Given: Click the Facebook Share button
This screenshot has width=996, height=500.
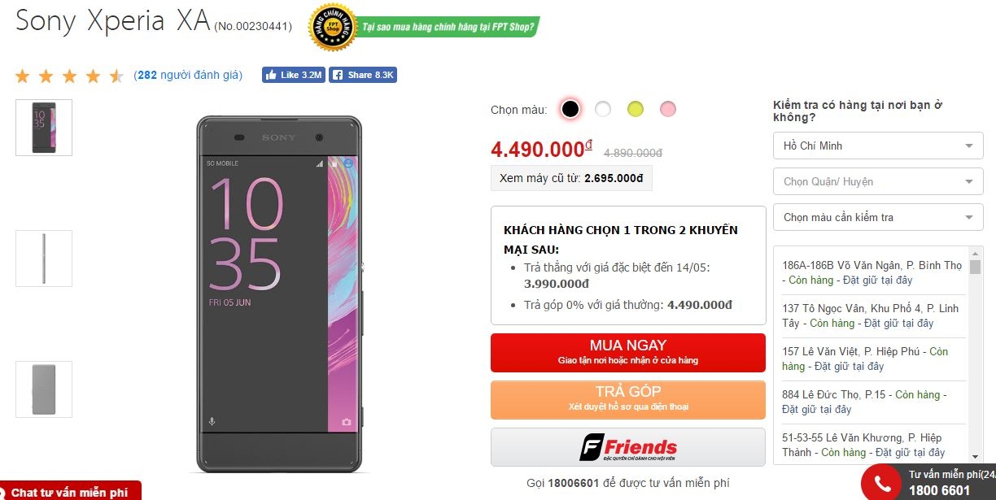Looking at the screenshot, I should pyautogui.click(x=363, y=75).
